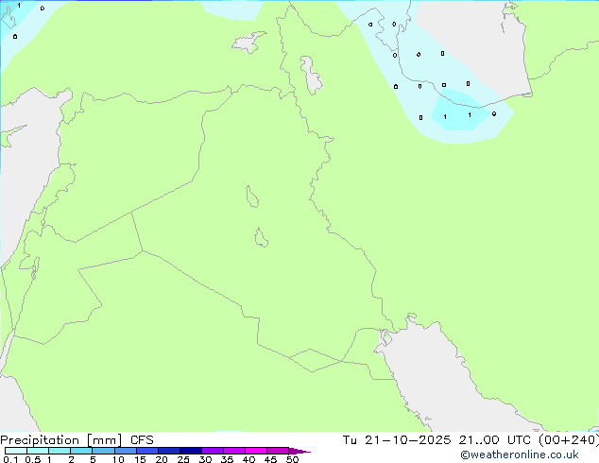Select the 40–45 mm magenta swatch
This screenshot has width=599, height=463.
click(x=256, y=451)
